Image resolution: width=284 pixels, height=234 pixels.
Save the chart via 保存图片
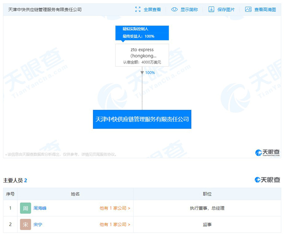(x=226, y=9)
